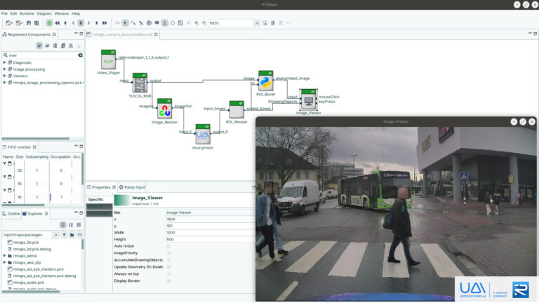Click the component search field
The height and width of the screenshot is (303, 539).
(41, 55)
